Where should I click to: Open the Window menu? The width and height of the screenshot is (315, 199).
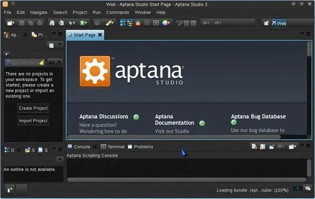point(143,12)
